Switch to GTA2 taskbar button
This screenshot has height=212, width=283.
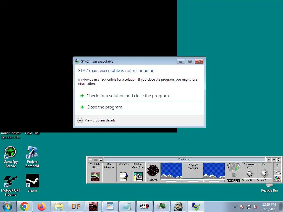(x=145, y=206)
